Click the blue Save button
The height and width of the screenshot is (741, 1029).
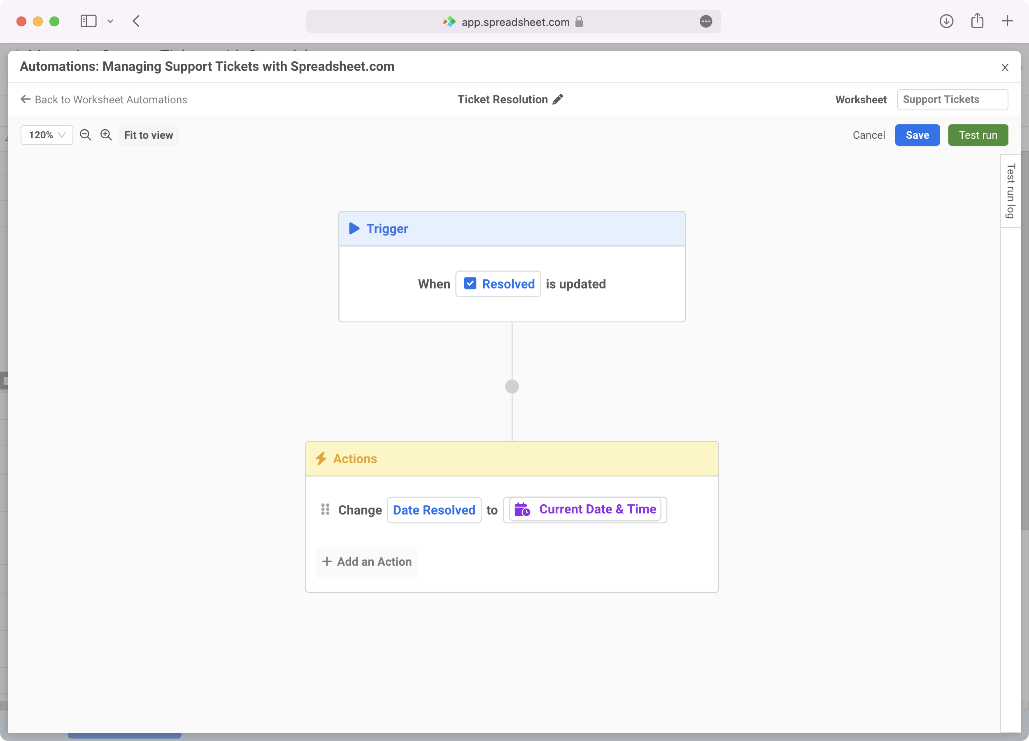(x=917, y=135)
